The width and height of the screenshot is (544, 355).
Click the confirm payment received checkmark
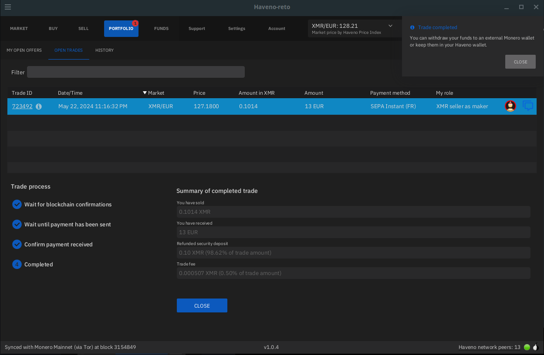(17, 244)
